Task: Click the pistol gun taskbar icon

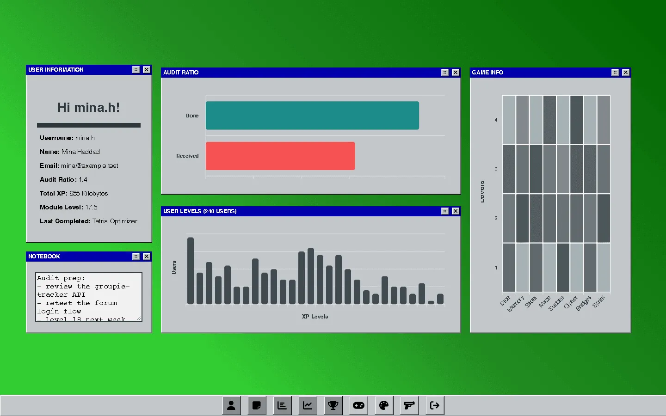Action: click(x=409, y=405)
